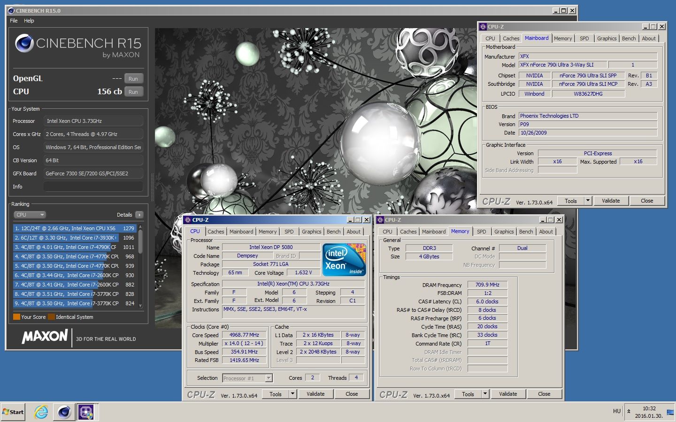Select CPU-Z chip icon in taskbar

coord(86,412)
